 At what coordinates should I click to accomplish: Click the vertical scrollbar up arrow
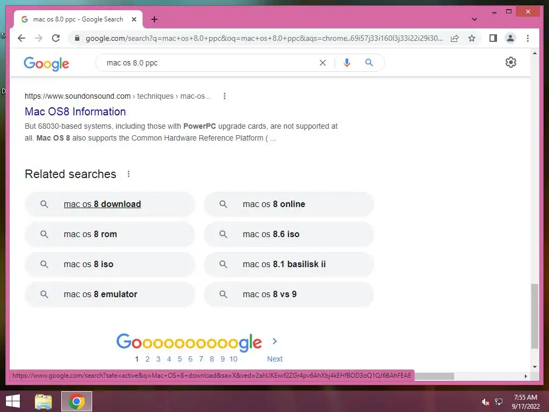[x=535, y=53]
